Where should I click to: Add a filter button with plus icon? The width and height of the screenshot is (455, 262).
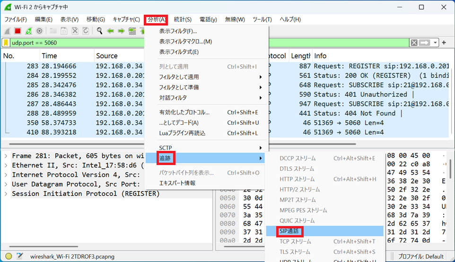[444, 43]
